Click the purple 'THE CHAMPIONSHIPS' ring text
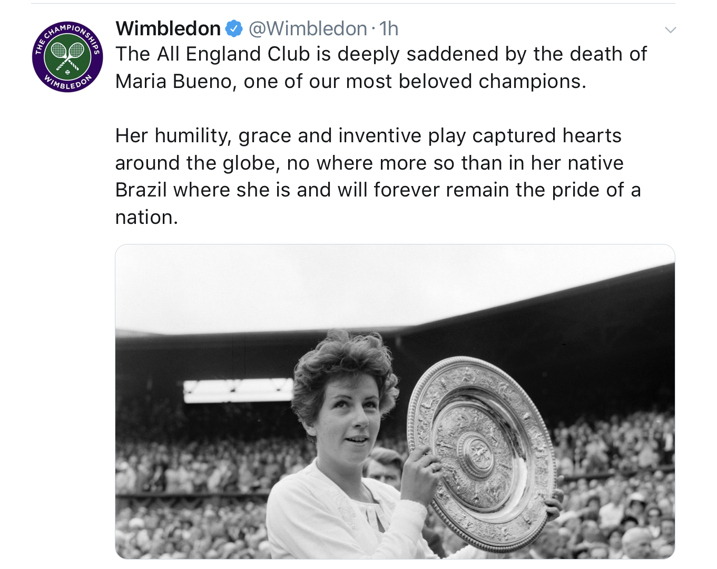 coord(67,33)
